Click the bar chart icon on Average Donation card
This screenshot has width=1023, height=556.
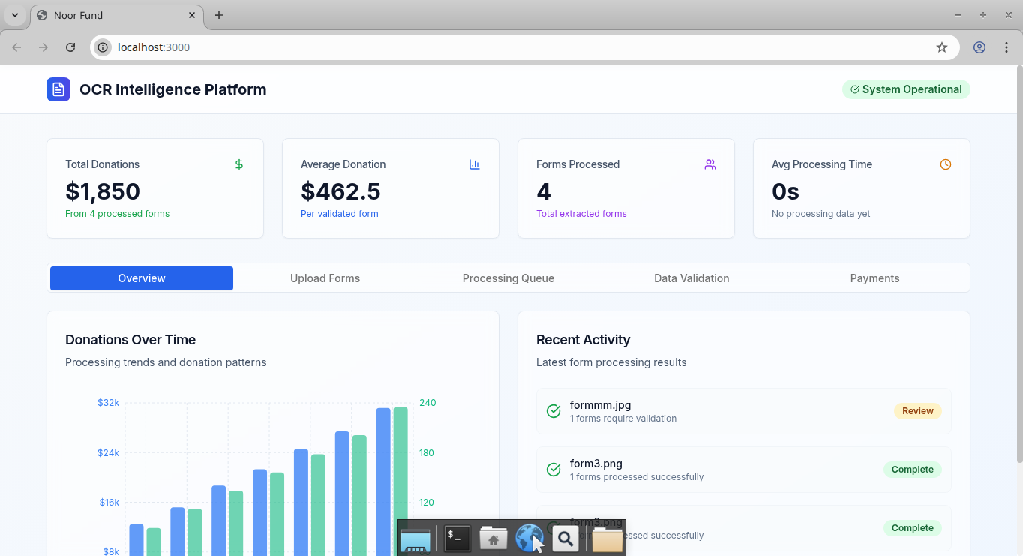474,164
